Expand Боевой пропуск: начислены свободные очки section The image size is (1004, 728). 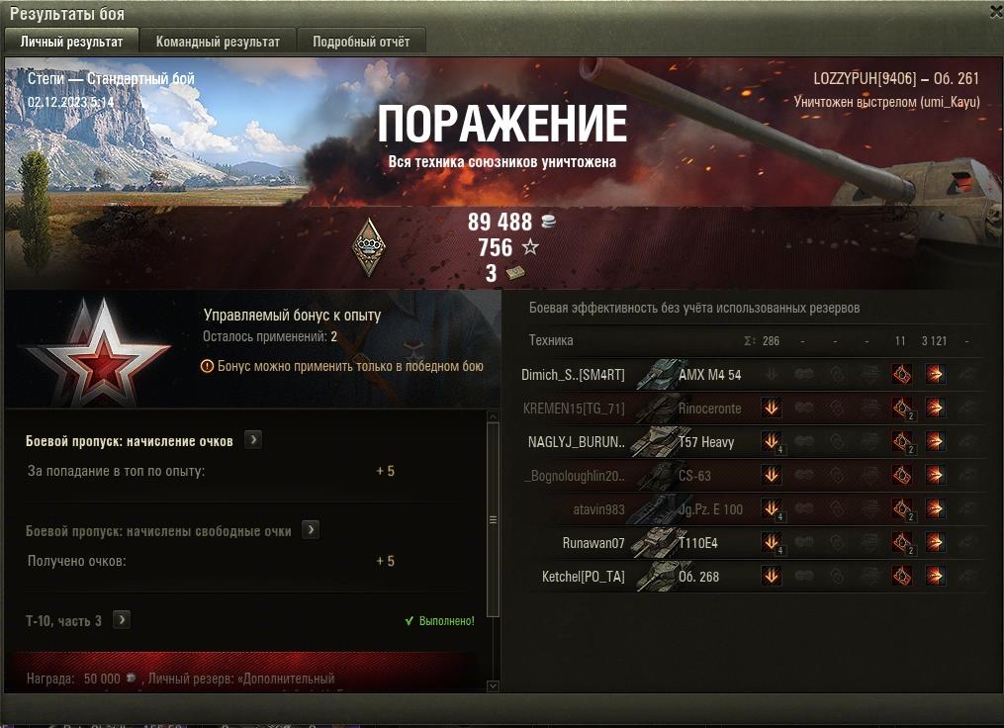pos(311,529)
